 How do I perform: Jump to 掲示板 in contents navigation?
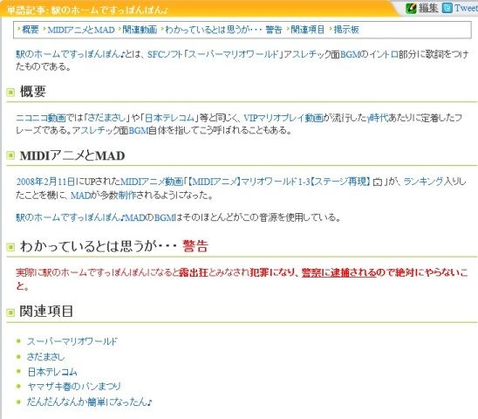point(346,30)
